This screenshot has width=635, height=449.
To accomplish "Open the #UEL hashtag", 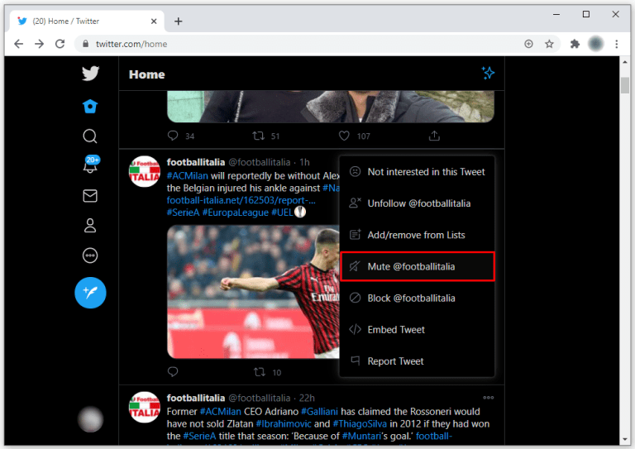I will [x=282, y=213].
